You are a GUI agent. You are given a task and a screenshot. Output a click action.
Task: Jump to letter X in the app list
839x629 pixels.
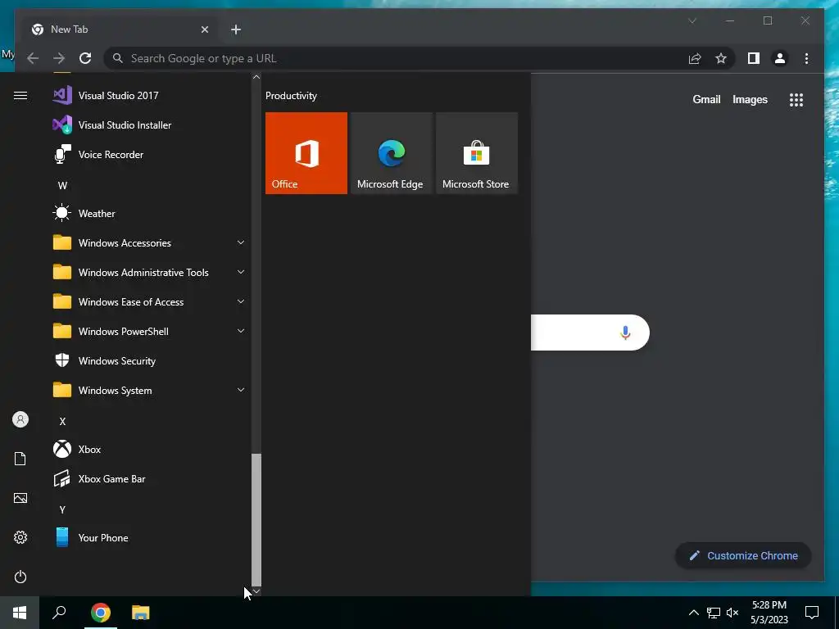click(62, 422)
